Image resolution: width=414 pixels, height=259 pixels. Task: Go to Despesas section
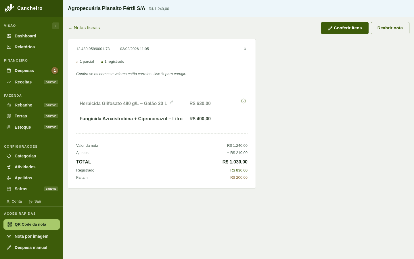(x=32, y=71)
